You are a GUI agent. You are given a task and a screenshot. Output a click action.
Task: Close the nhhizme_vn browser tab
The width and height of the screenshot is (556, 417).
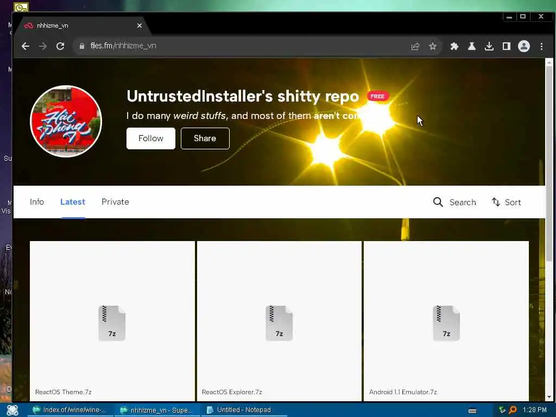click(x=140, y=26)
